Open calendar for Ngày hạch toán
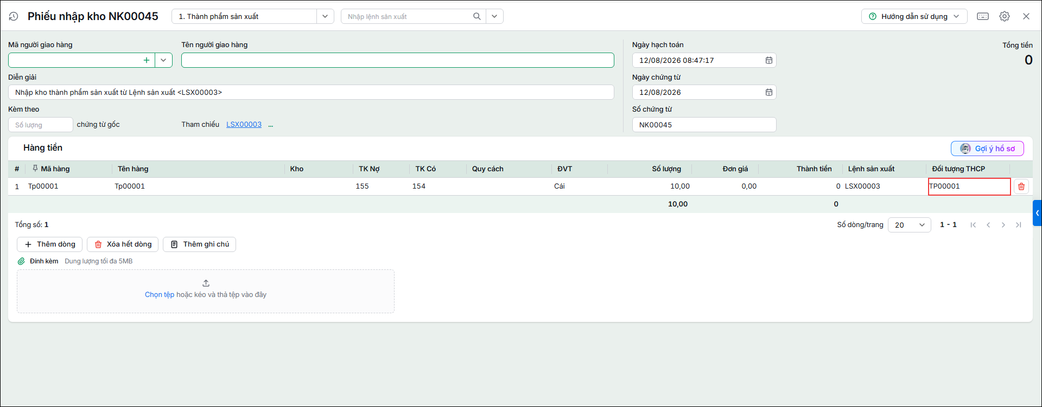This screenshot has height=407, width=1042. pos(769,60)
